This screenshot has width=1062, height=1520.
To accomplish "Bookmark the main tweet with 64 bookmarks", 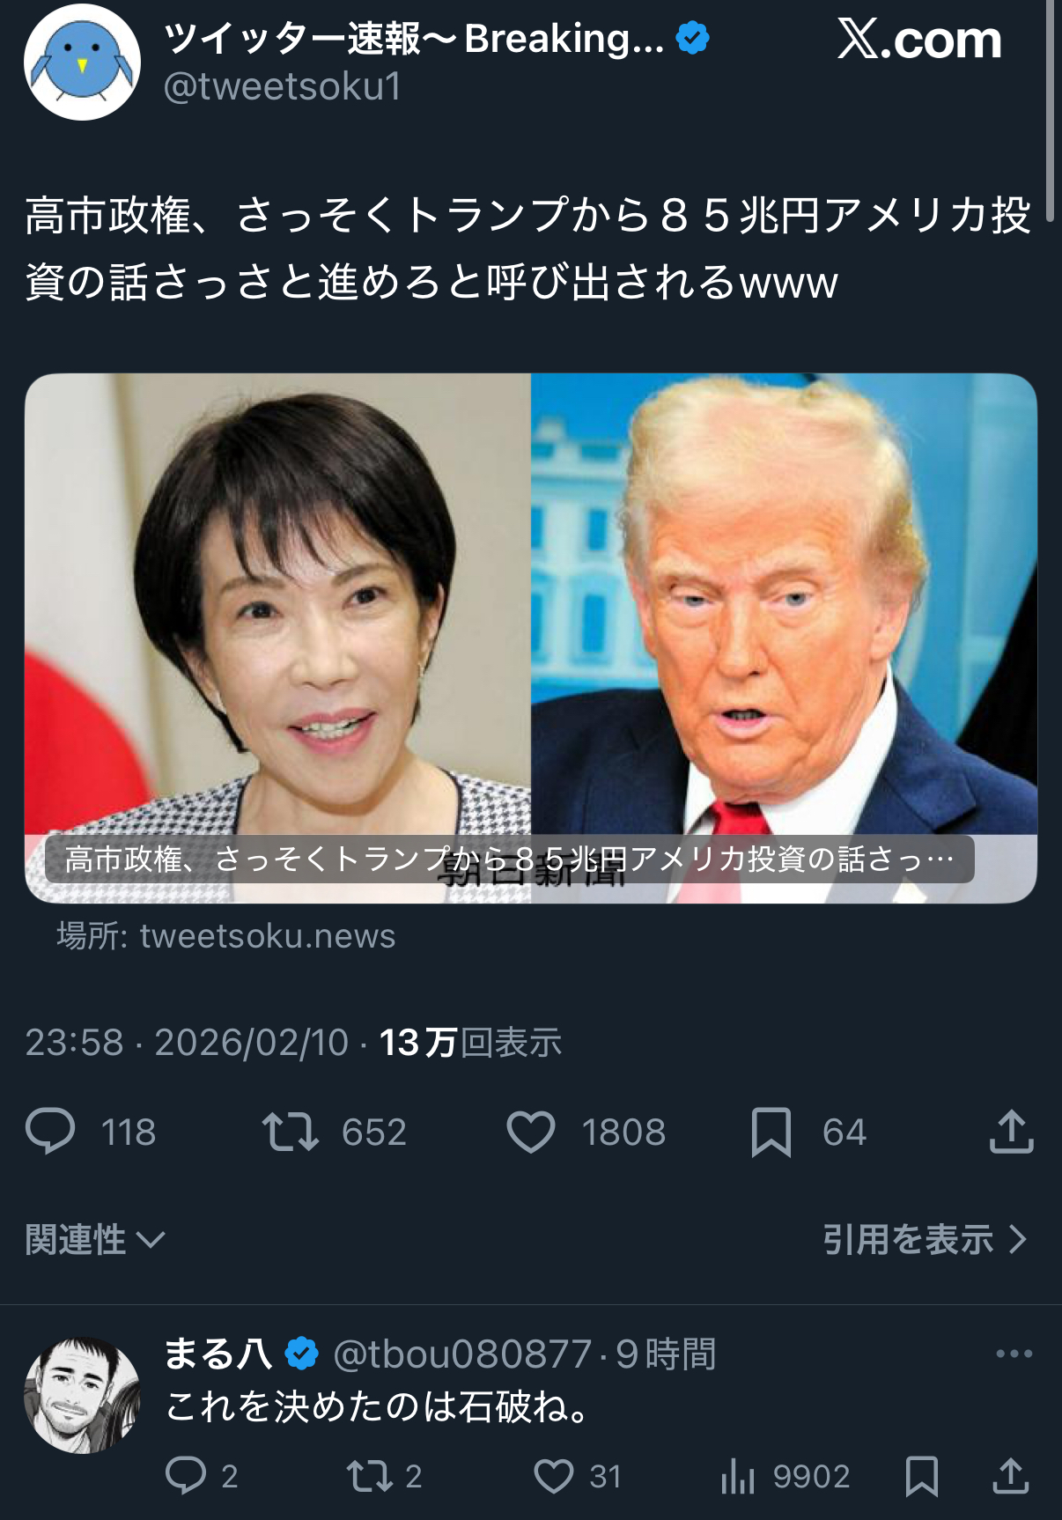I will pyautogui.click(x=771, y=1132).
